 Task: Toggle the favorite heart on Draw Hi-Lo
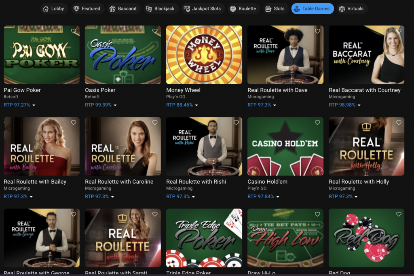point(318,214)
